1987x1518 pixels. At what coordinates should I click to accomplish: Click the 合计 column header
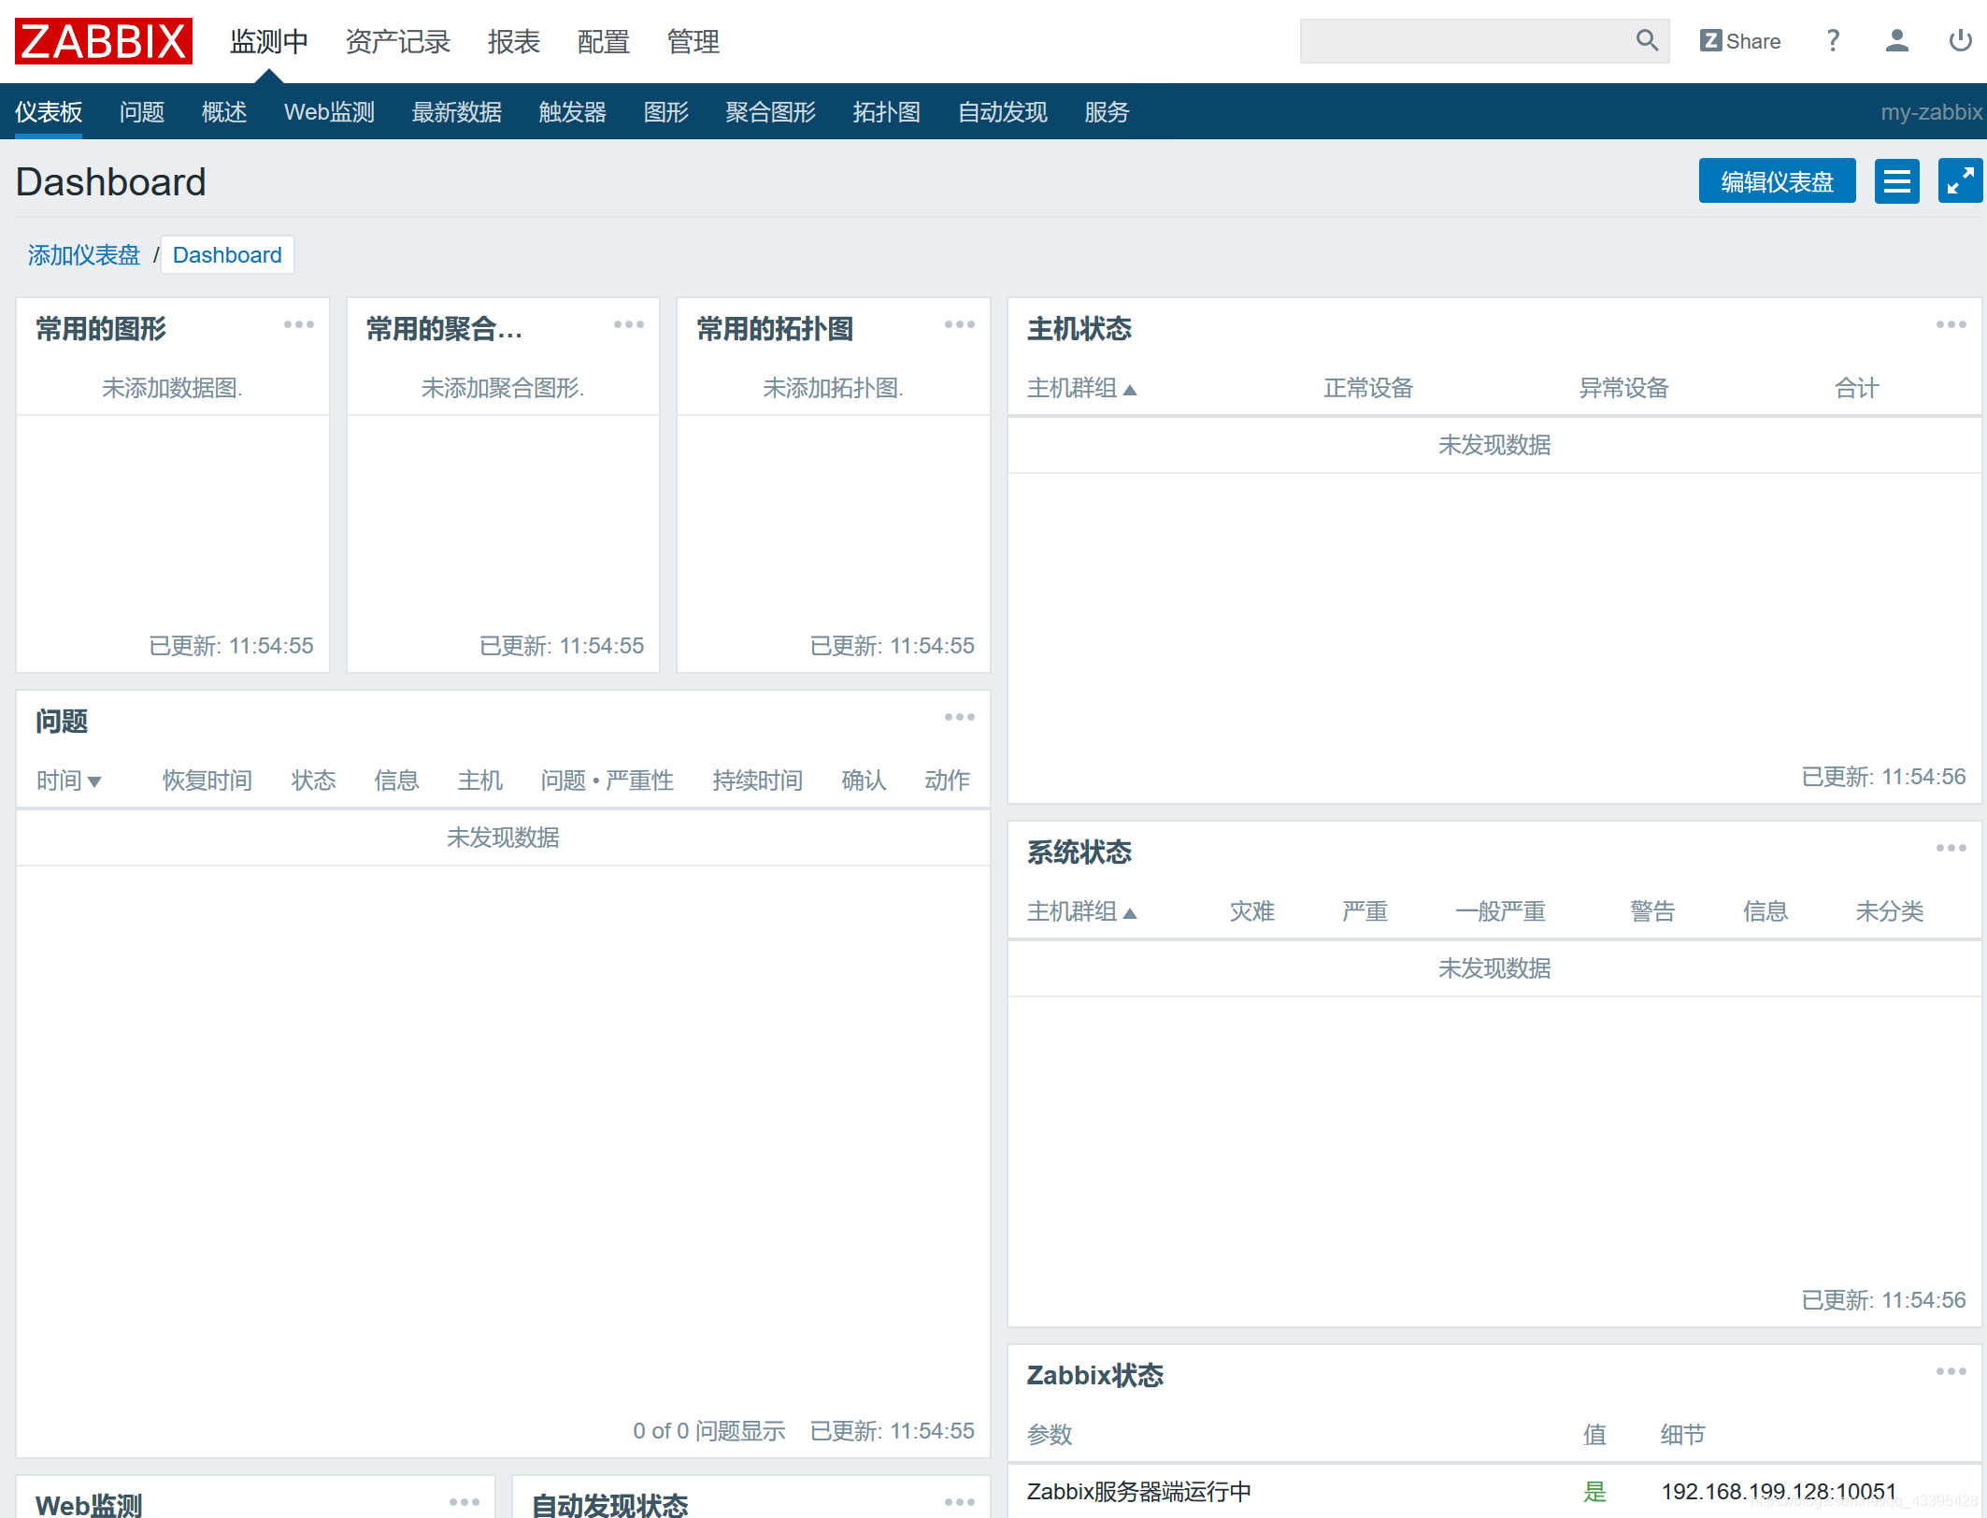pyautogui.click(x=1857, y=388)
